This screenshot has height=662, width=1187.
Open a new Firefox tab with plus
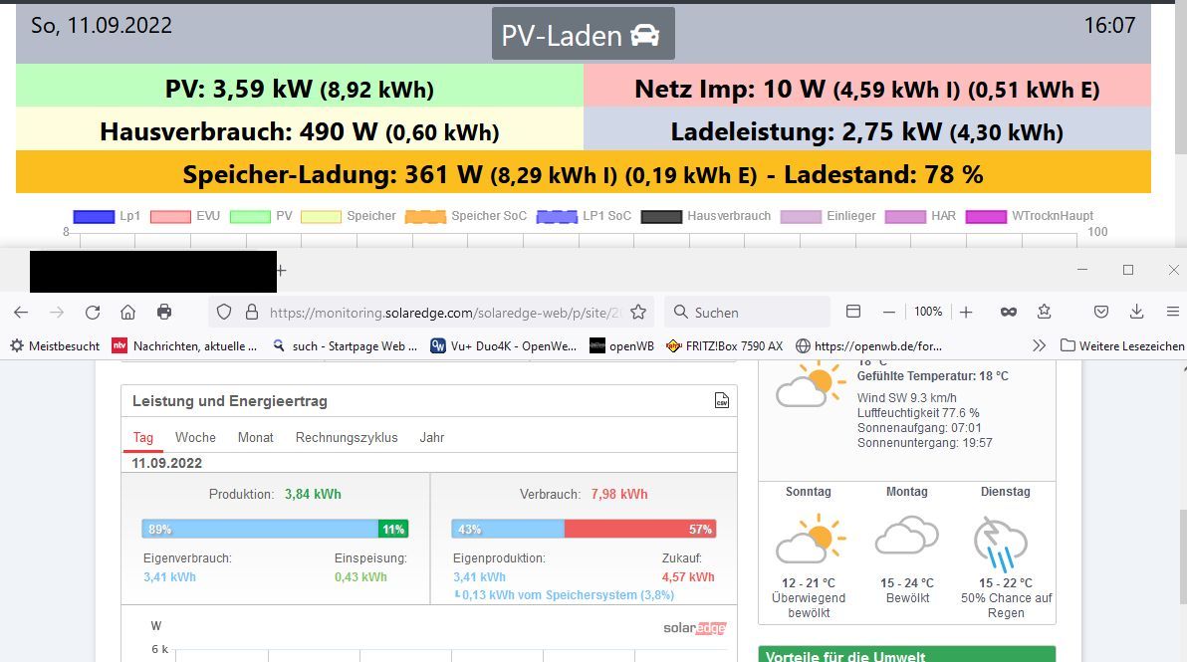pyautogui.click(x=281, y=270)
